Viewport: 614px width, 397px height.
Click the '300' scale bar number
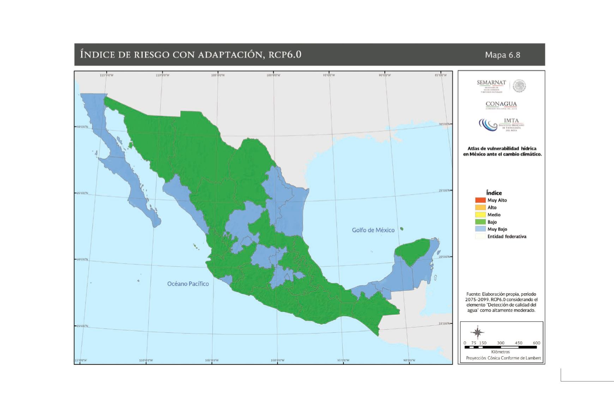point(500,343)
